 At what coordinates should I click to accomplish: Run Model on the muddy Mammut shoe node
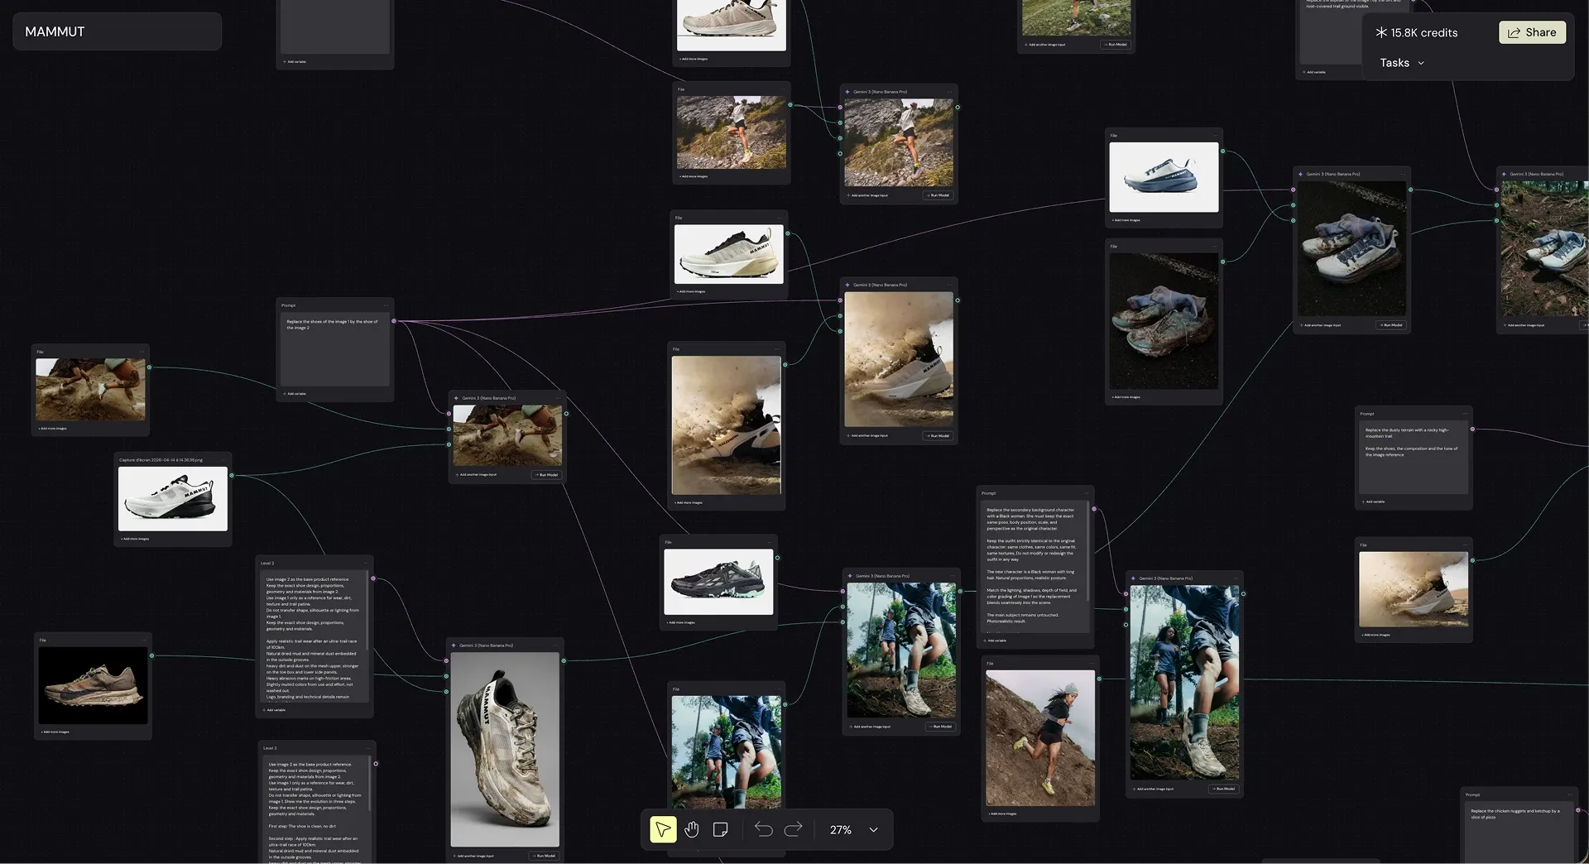click(x=544, y=856)
